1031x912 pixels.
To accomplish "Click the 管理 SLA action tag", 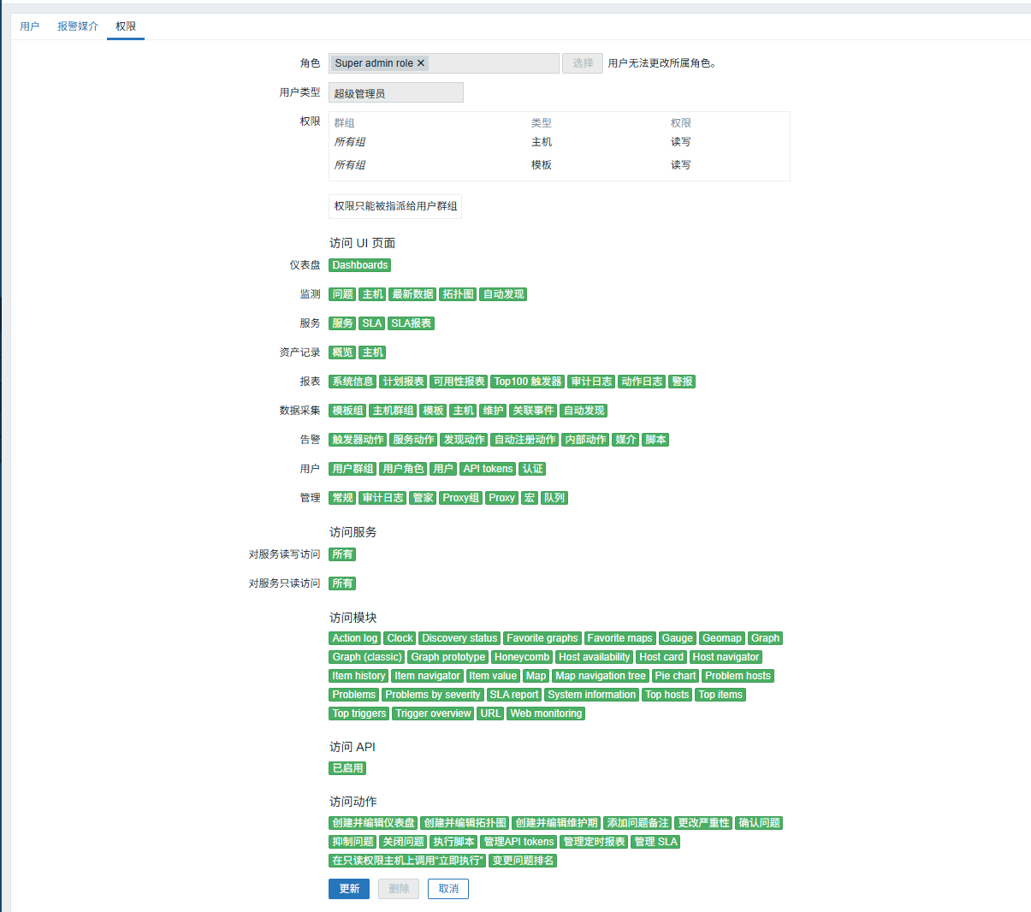I will 655,842.
